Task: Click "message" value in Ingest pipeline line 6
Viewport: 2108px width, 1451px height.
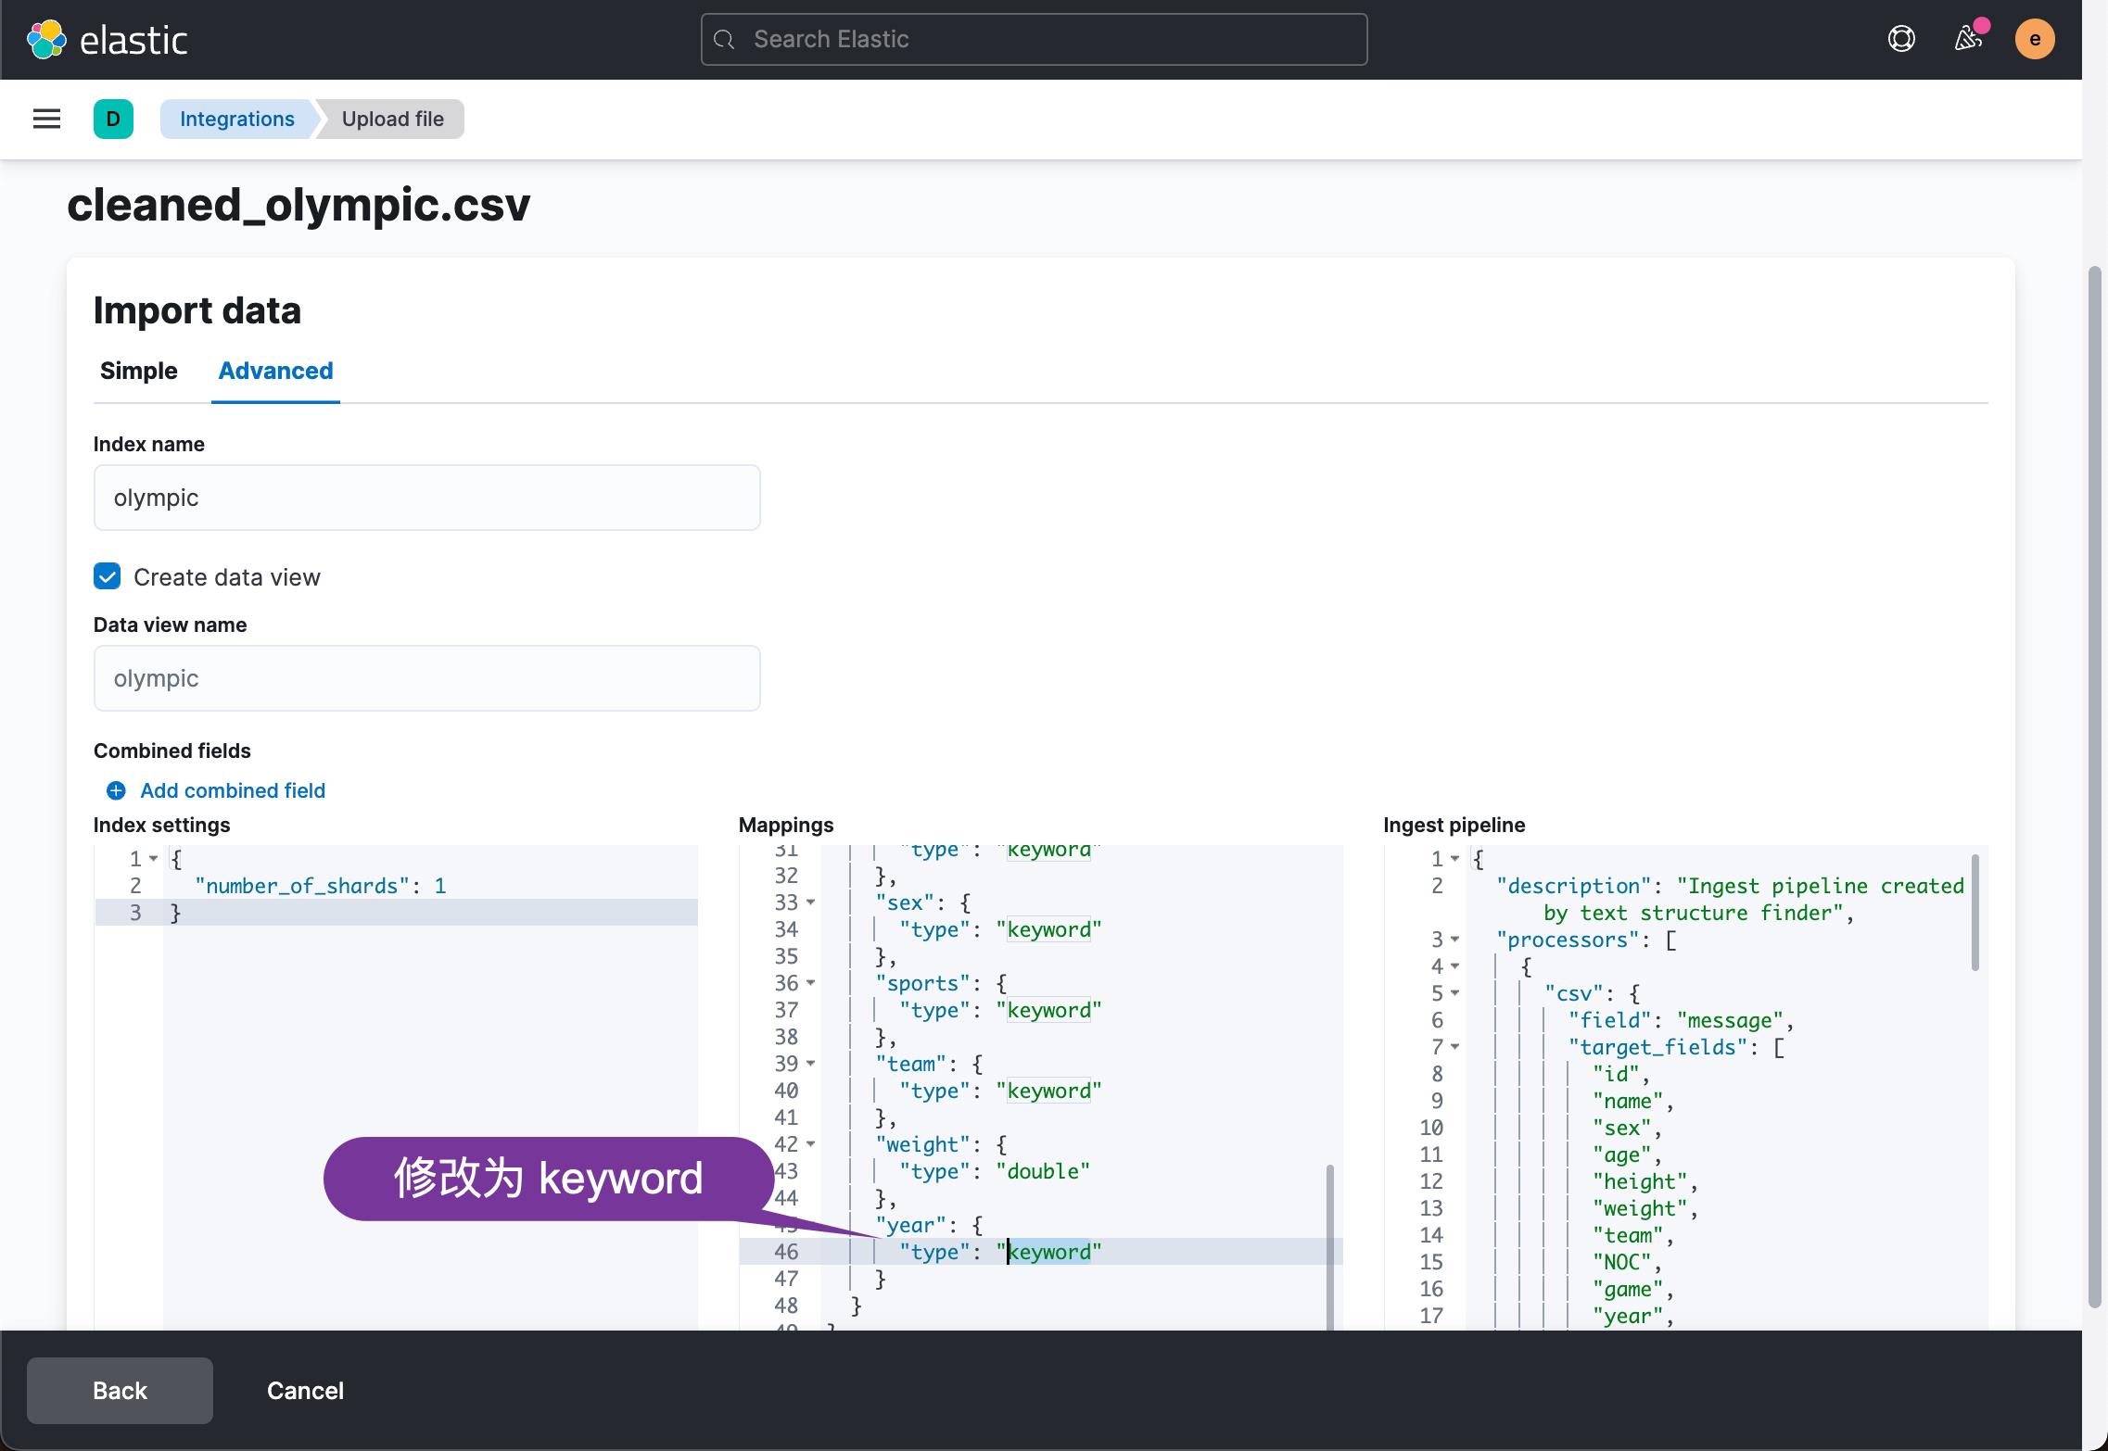Action: (x=1731, y=1020)
